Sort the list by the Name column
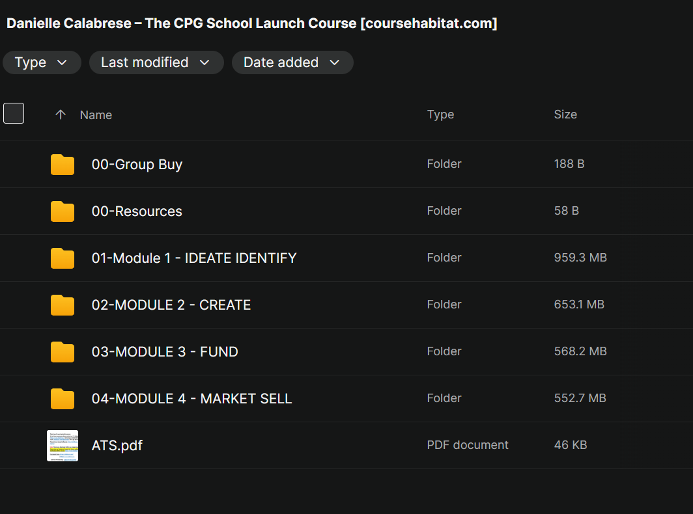The height and width of the screenshot is (514, 693). (96, 115)
